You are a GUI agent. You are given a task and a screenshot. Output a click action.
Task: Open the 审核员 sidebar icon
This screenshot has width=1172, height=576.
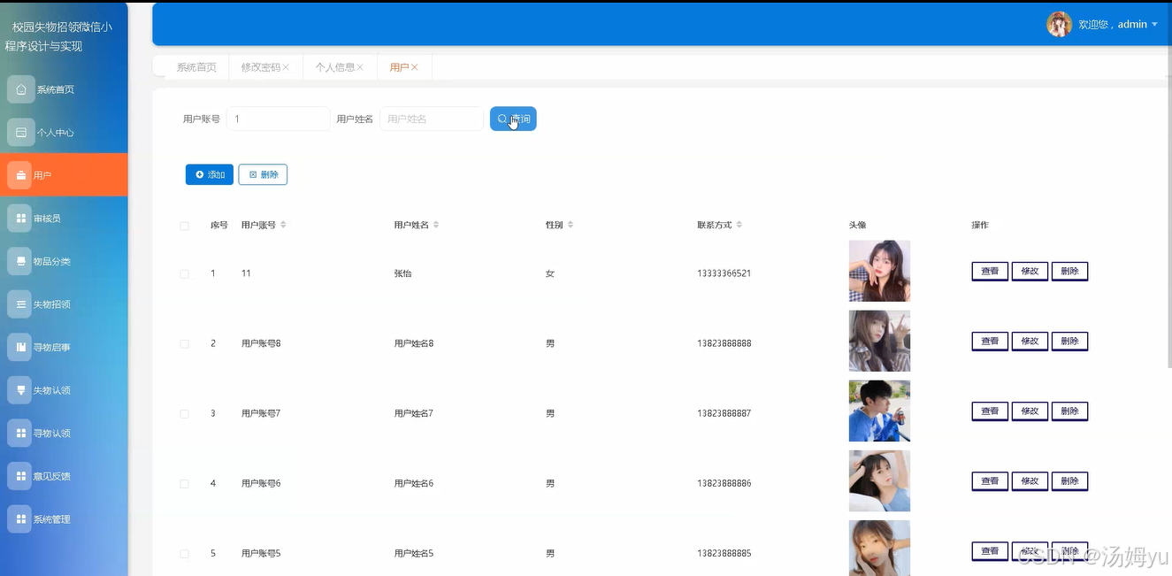[x=20, y=219]
